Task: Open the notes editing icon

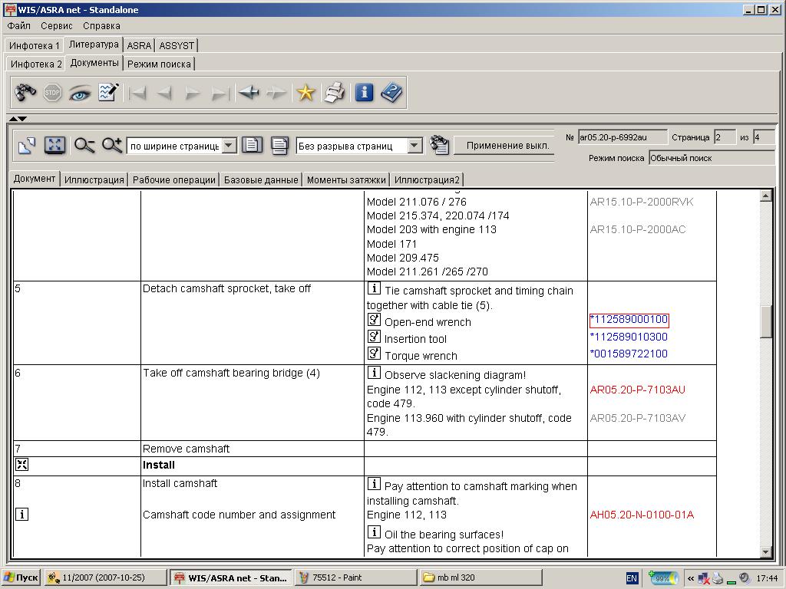Action: [x=108, y=93]
